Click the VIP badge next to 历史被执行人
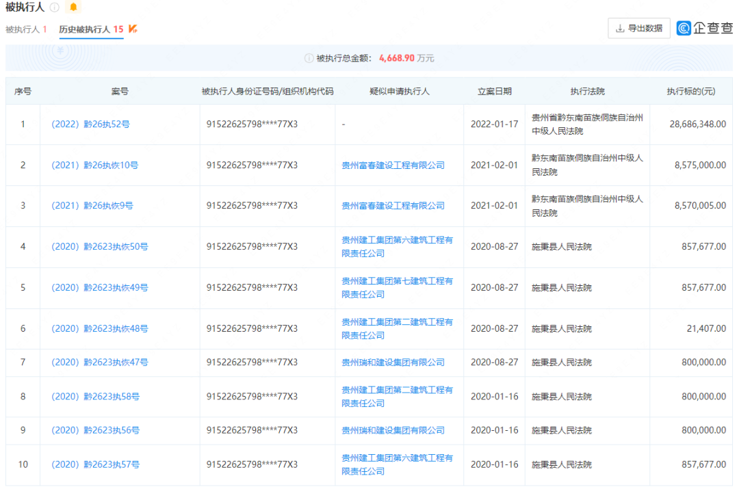Viewport: 739px width, 489px height. click(133, 29)
